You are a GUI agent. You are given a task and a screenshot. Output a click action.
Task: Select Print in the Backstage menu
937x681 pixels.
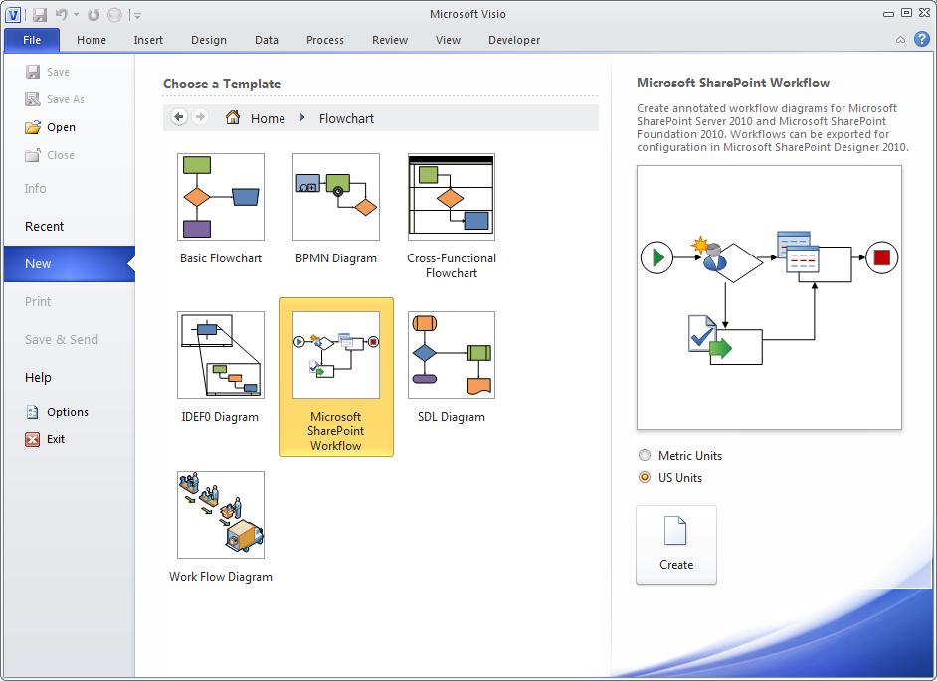(x=38, y=301)
